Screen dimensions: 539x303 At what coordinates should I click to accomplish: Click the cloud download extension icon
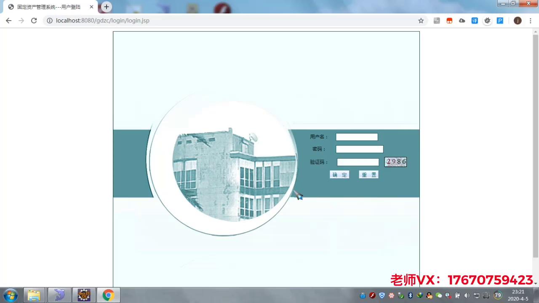coord(462,20)
